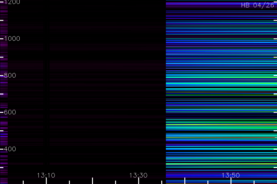Screen dimensions: 277x184
Task: Click the 13:50 time axis label
Action: pyautogui.click(x=231, y=175)
